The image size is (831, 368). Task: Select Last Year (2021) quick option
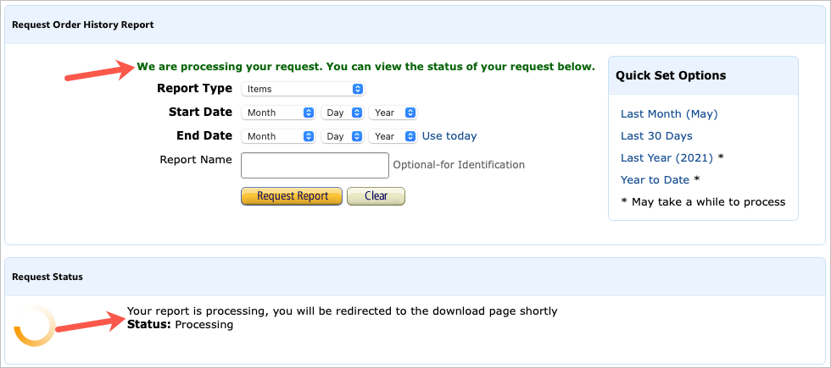pos(666,158)
